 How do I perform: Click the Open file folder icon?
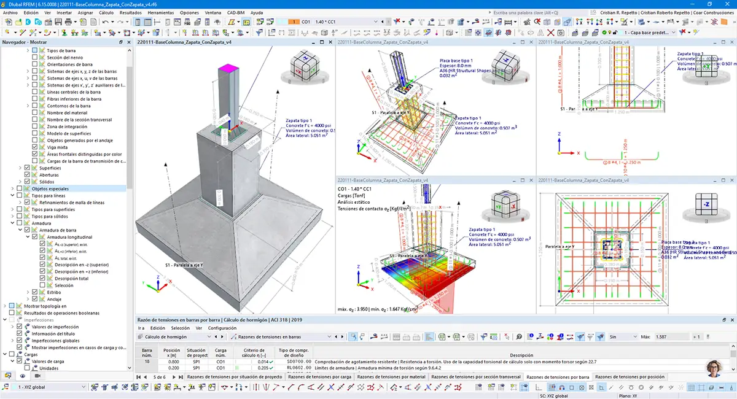(18, 21)
